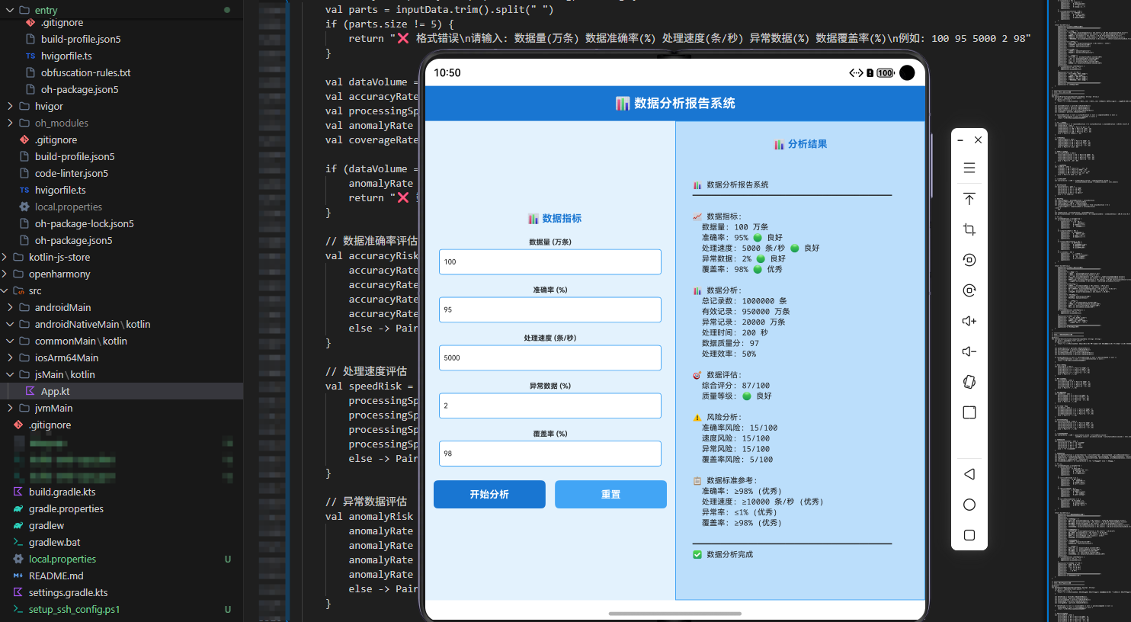Expand the androidMain folder
Screen dimensions: 1131x622
click(x=11, y=307)
